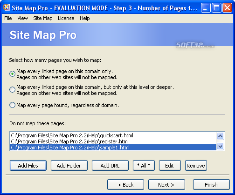Click the Remove button
The image size is (235, 195).
(x=196, y=166)
